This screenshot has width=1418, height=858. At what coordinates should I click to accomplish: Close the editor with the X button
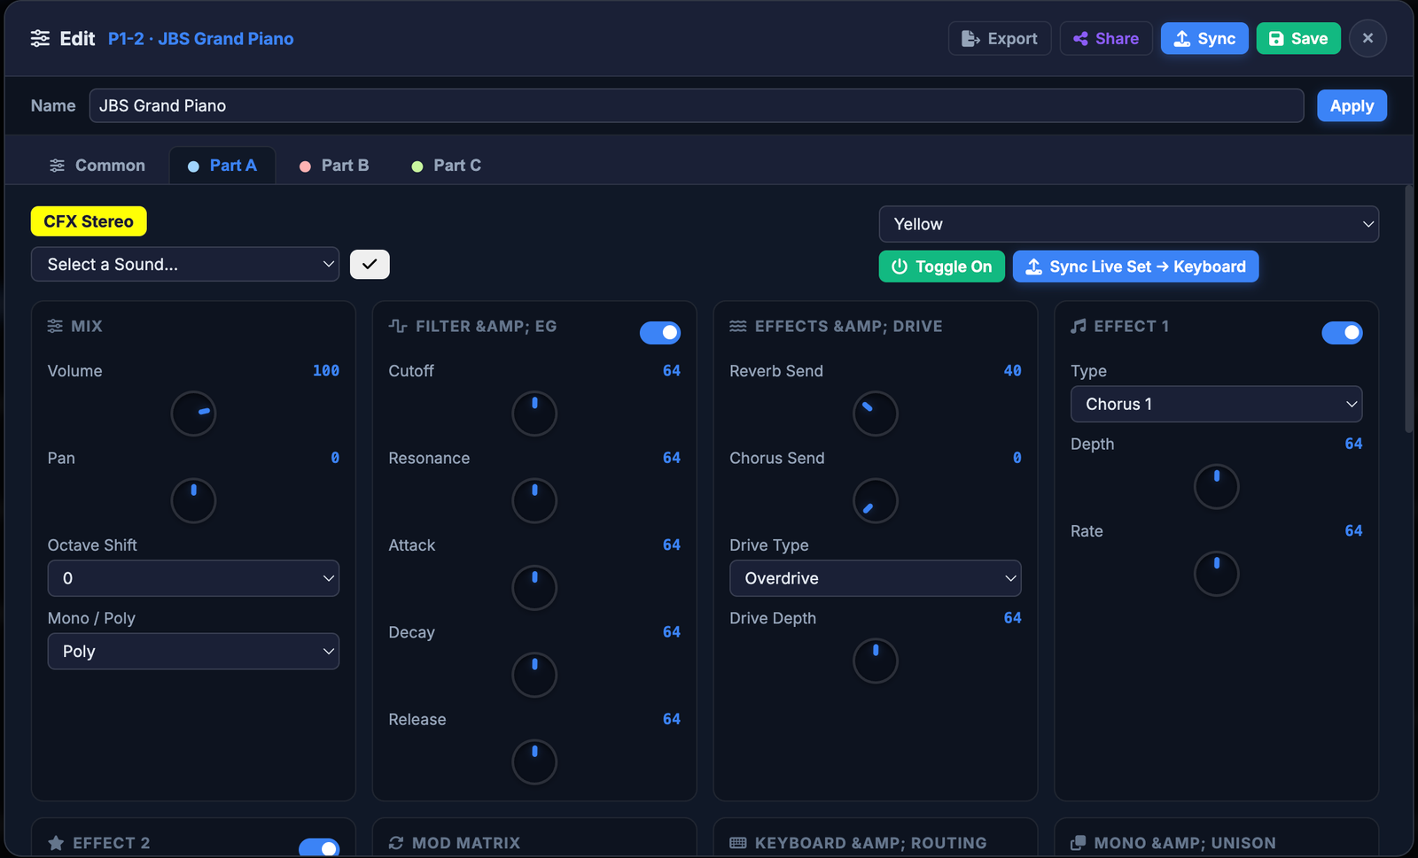click(x=1367, y=38)
